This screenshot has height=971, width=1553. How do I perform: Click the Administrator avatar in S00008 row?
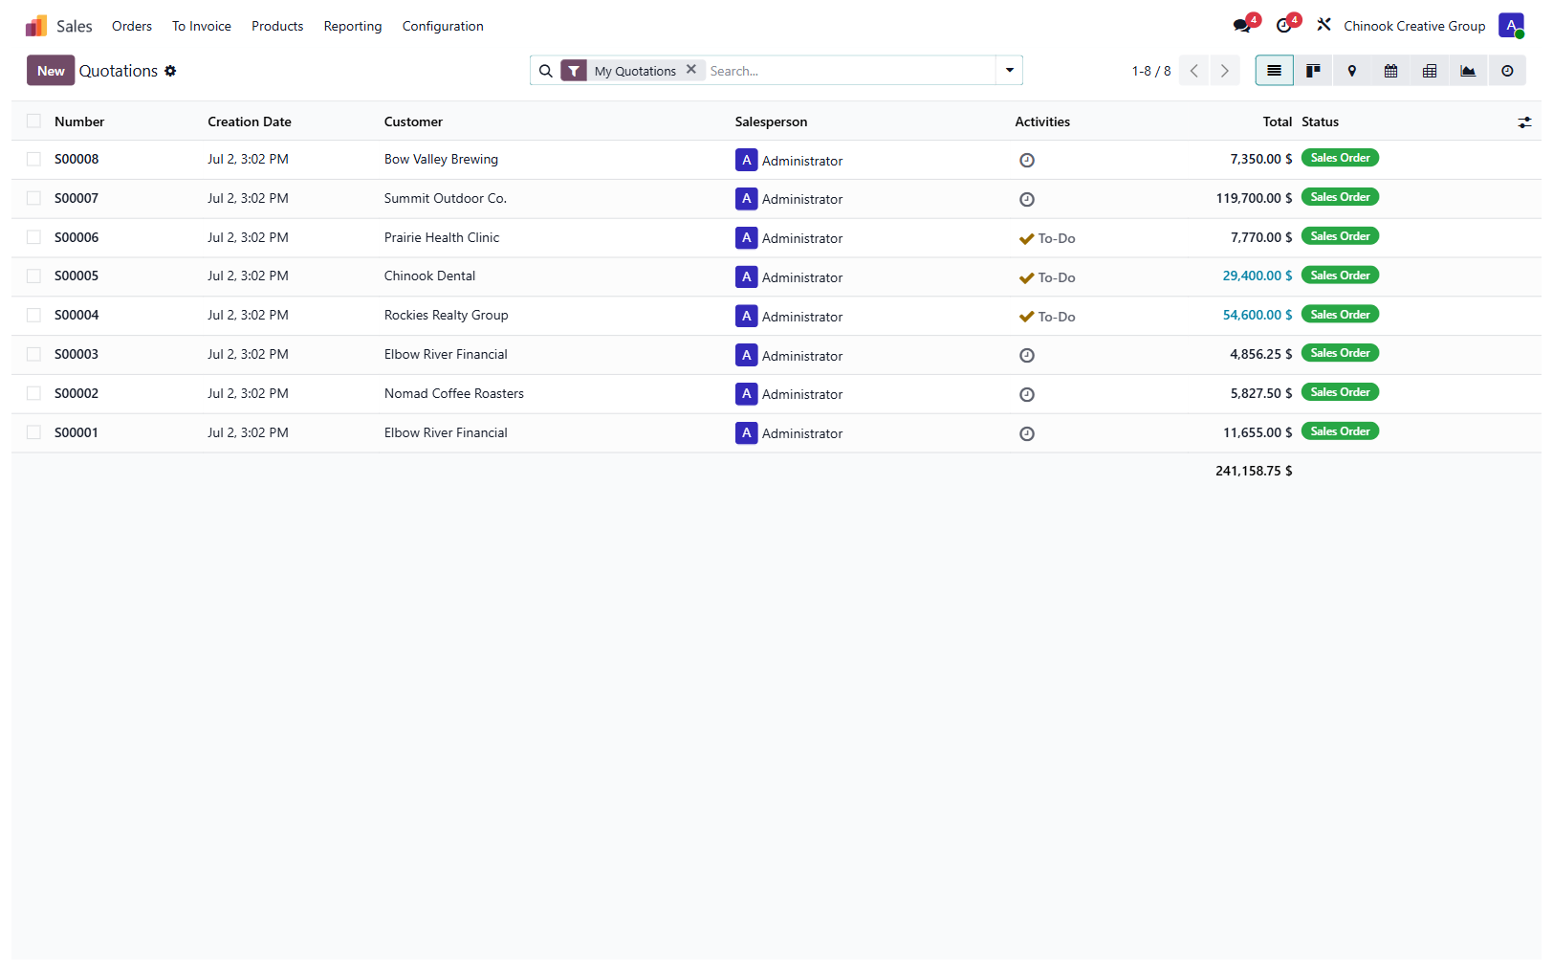(x=747, y=160)
